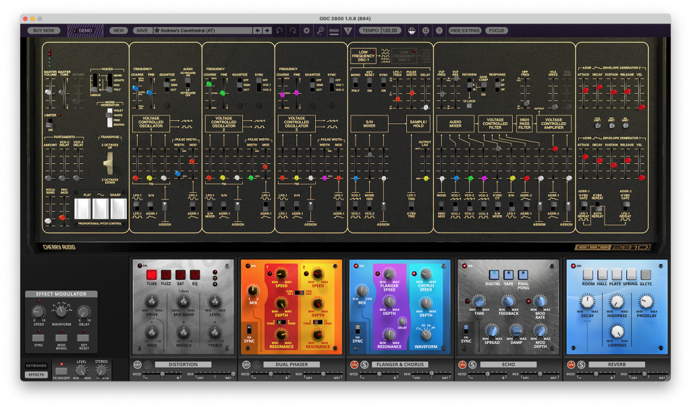Open the DISTORTION effect type selector

[183, 364]
